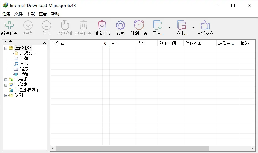Click the 已完成 folder icon with checkmark
Screen dimensions: 258x153
point(11,85)
